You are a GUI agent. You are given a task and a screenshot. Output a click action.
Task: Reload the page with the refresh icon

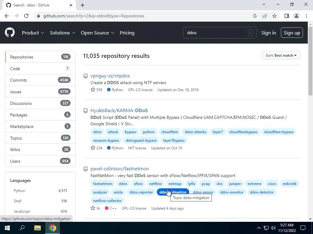click(26, 16)
